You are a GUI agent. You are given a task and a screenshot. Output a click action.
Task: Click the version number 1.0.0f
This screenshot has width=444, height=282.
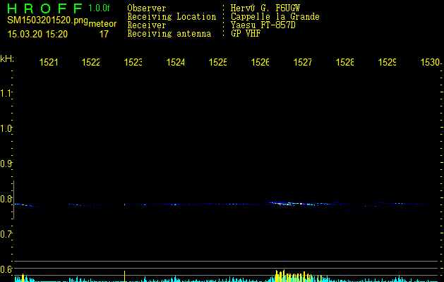99,8
